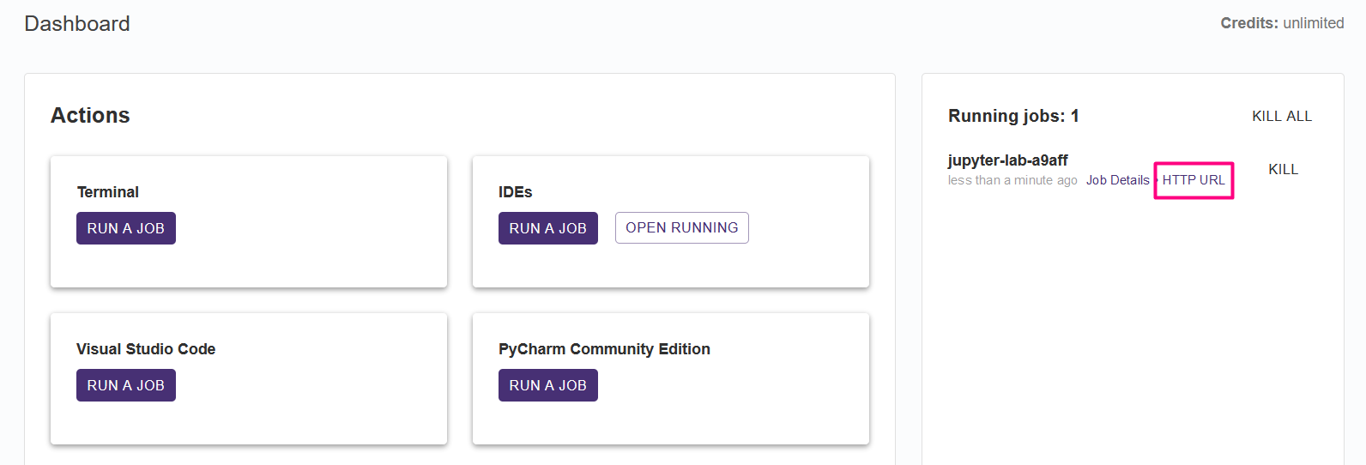Run a job in the Terminal card
This screenshot has width=1366, height=465.
(126, 228)
